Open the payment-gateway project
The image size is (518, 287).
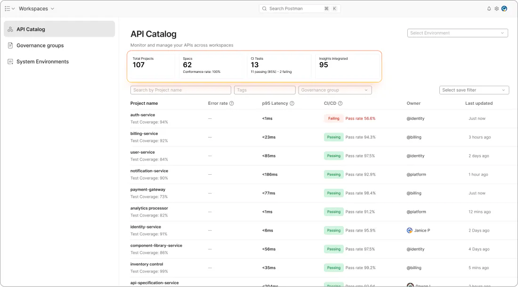(148, 190)
